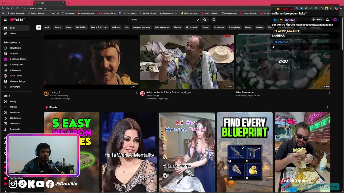Expand the You section chevron
This screenshot has width=344, height=193.
9,96
